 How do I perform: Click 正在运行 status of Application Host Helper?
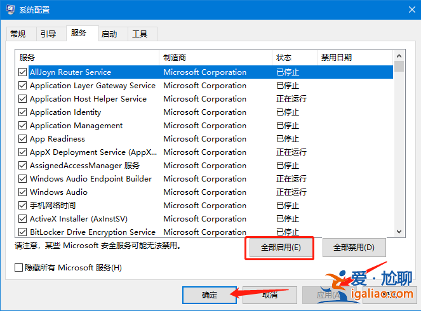pyautogui.click(x=291, y=99)
